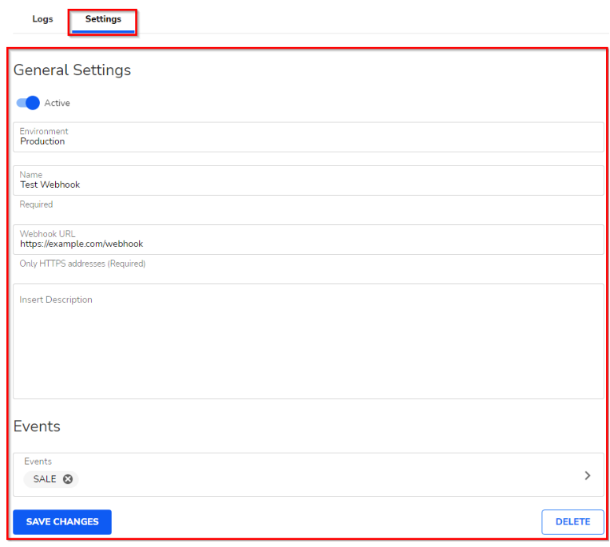Remove the SALE event chip
Image resolution: width=610 pixels, height=547 pixels.
(68, 479)
